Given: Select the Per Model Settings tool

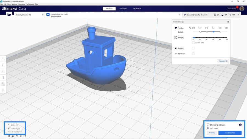Looking at the screenshot, I should coord(3,84).
